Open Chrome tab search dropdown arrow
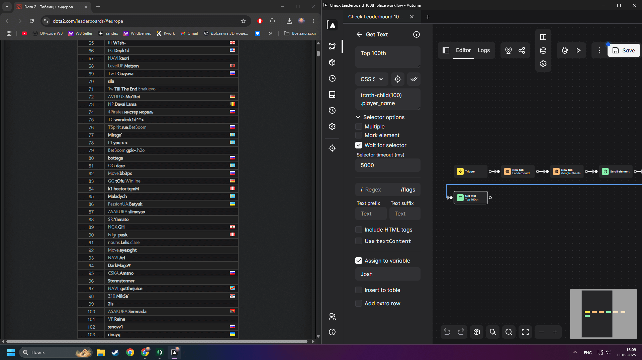 pyautogui.click(x=7, y=7)
